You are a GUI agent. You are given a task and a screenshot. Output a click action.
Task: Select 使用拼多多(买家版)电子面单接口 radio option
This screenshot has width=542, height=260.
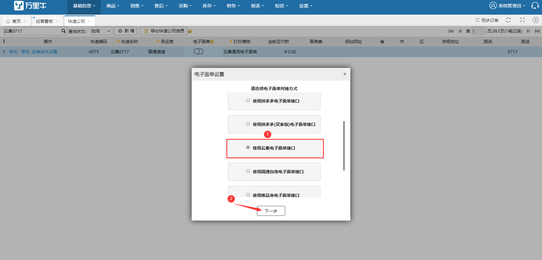click(248, 124)
